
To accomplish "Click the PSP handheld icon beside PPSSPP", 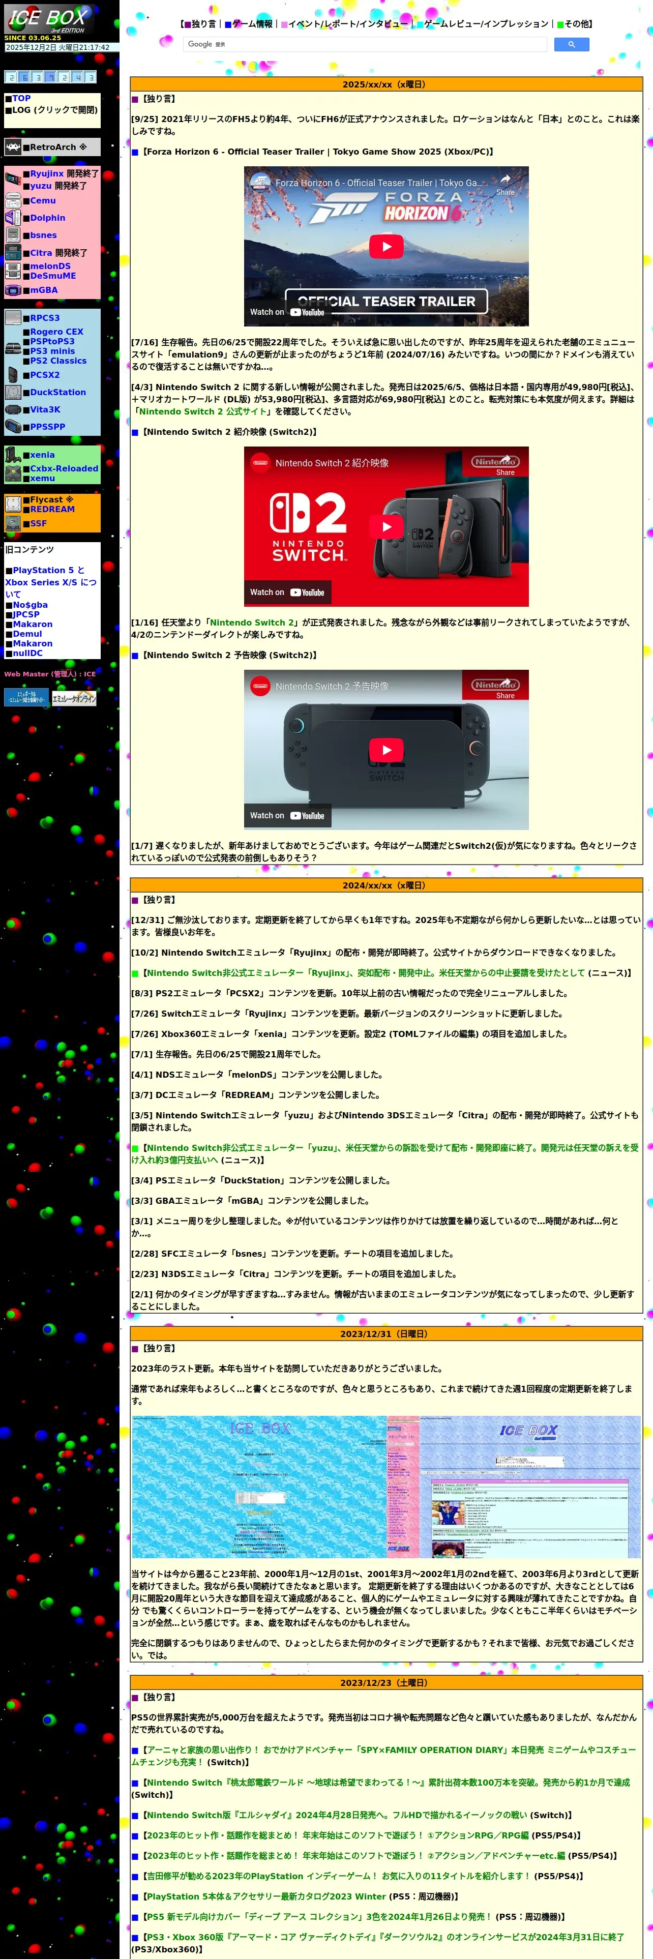I will (13, 427).
